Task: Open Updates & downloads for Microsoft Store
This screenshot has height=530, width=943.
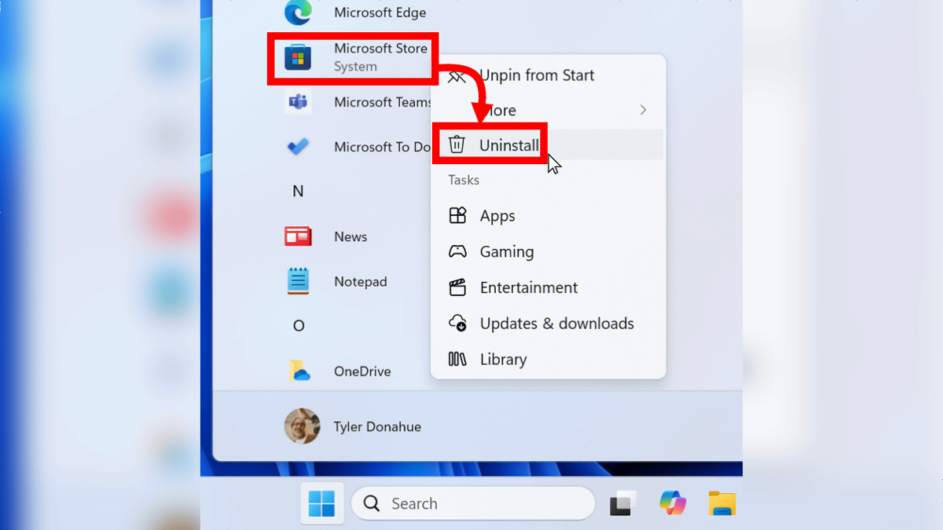Action: pyautogui.click(x=556, y=323)
